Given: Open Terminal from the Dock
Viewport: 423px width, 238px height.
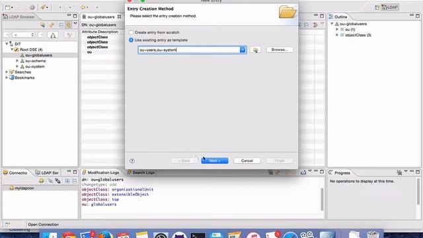Looking at the screenshot, I should pyautogui.click(x=198, y=235).
